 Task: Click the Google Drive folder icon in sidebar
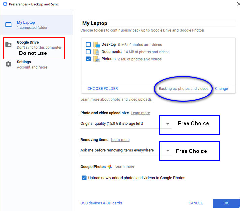tap(8, 45)
